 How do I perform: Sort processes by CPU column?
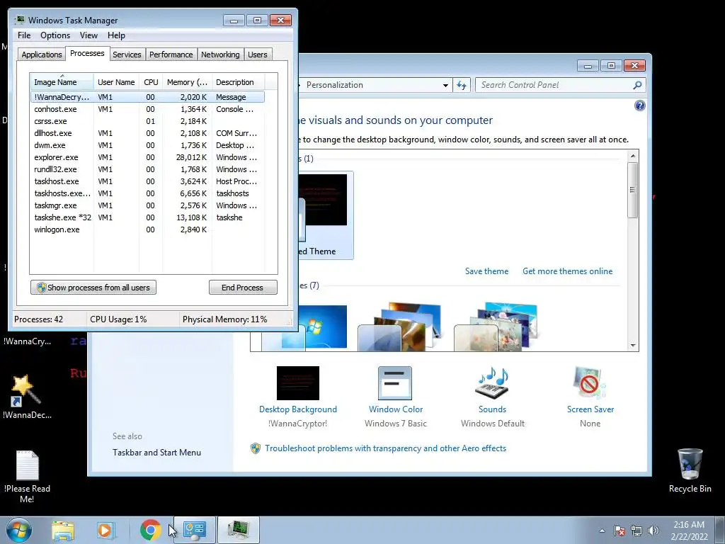[151, 82]
